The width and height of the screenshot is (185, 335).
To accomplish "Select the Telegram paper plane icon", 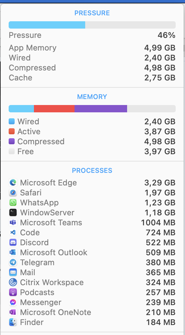I will 13,262.
